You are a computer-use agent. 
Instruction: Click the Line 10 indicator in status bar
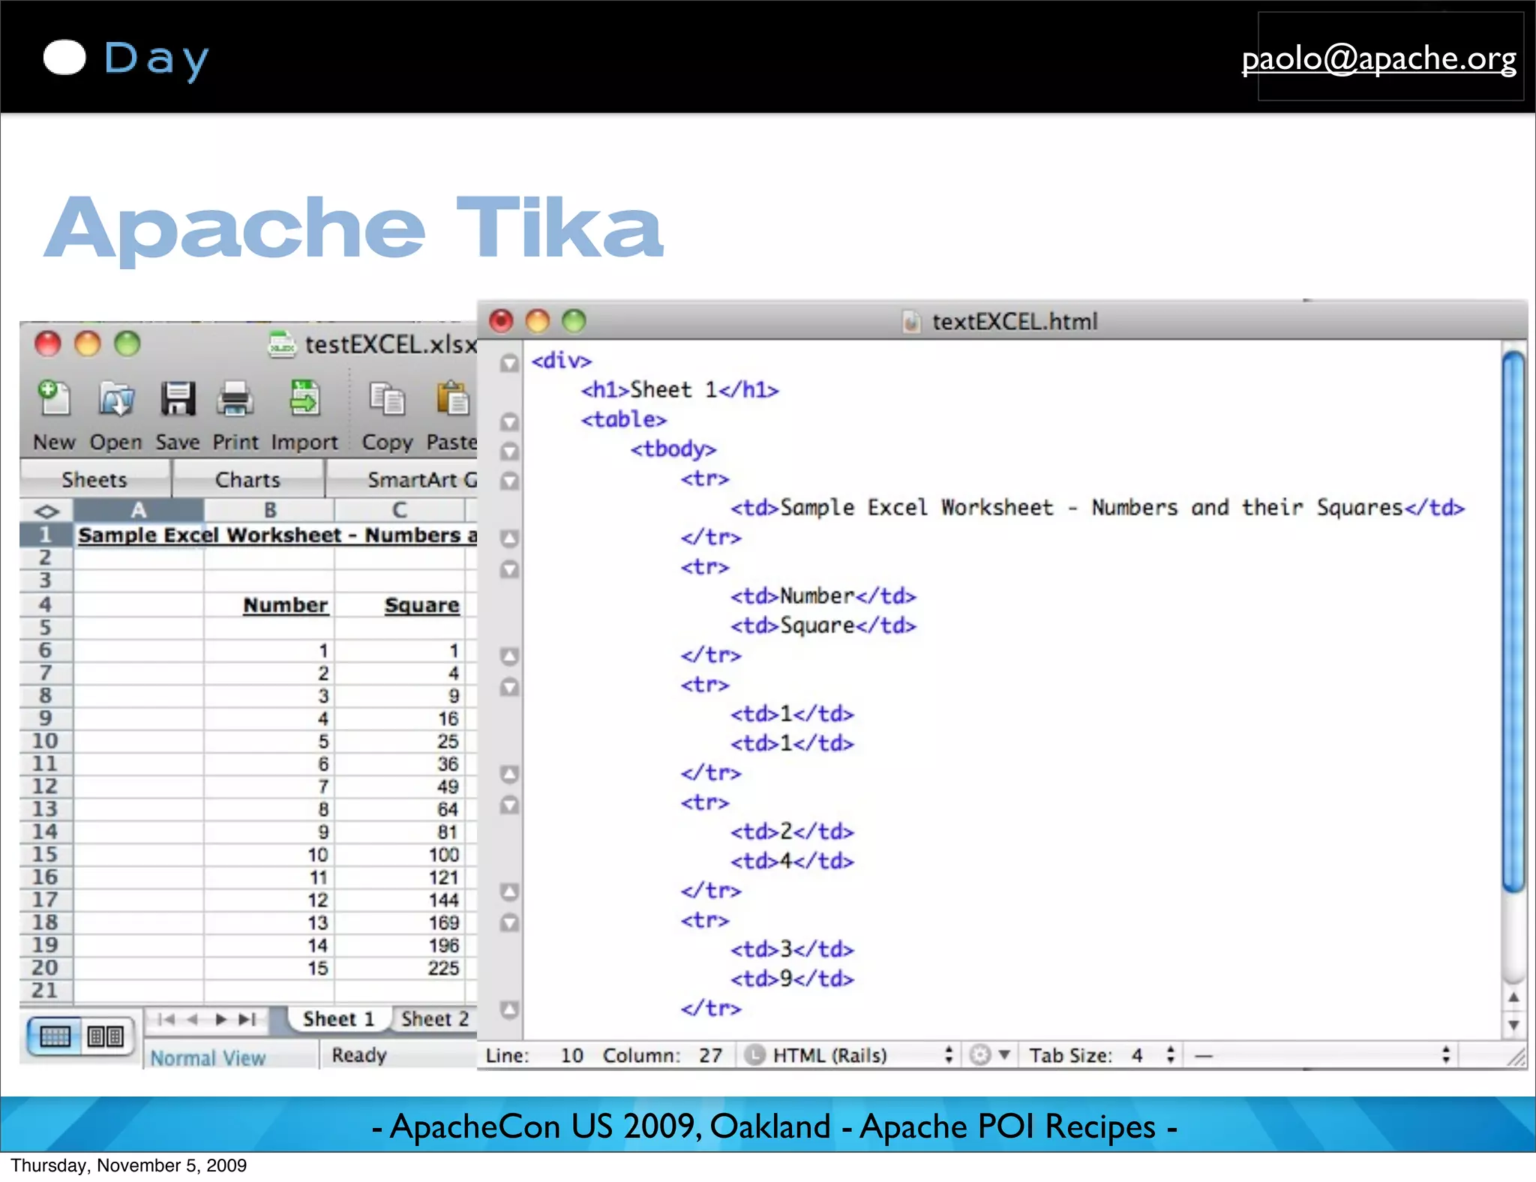[534, 1055]
